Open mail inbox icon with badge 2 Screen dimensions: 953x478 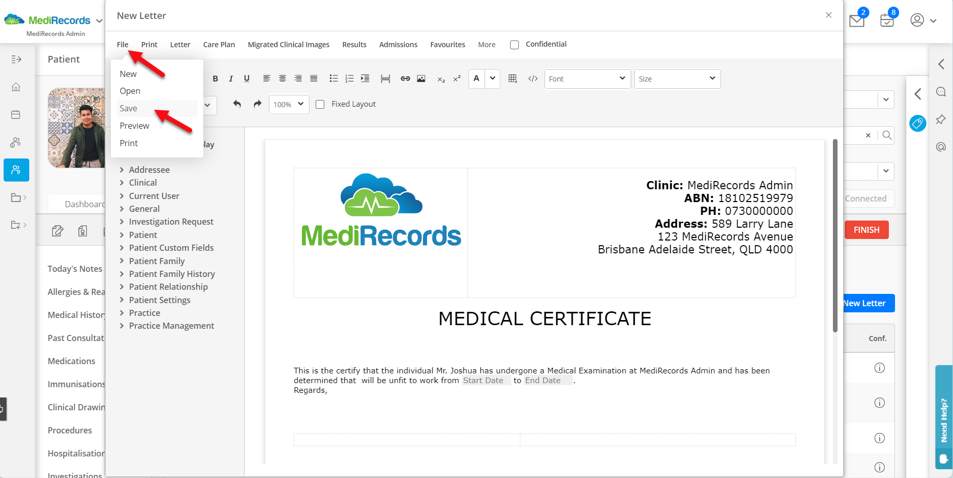coord(857,21)
